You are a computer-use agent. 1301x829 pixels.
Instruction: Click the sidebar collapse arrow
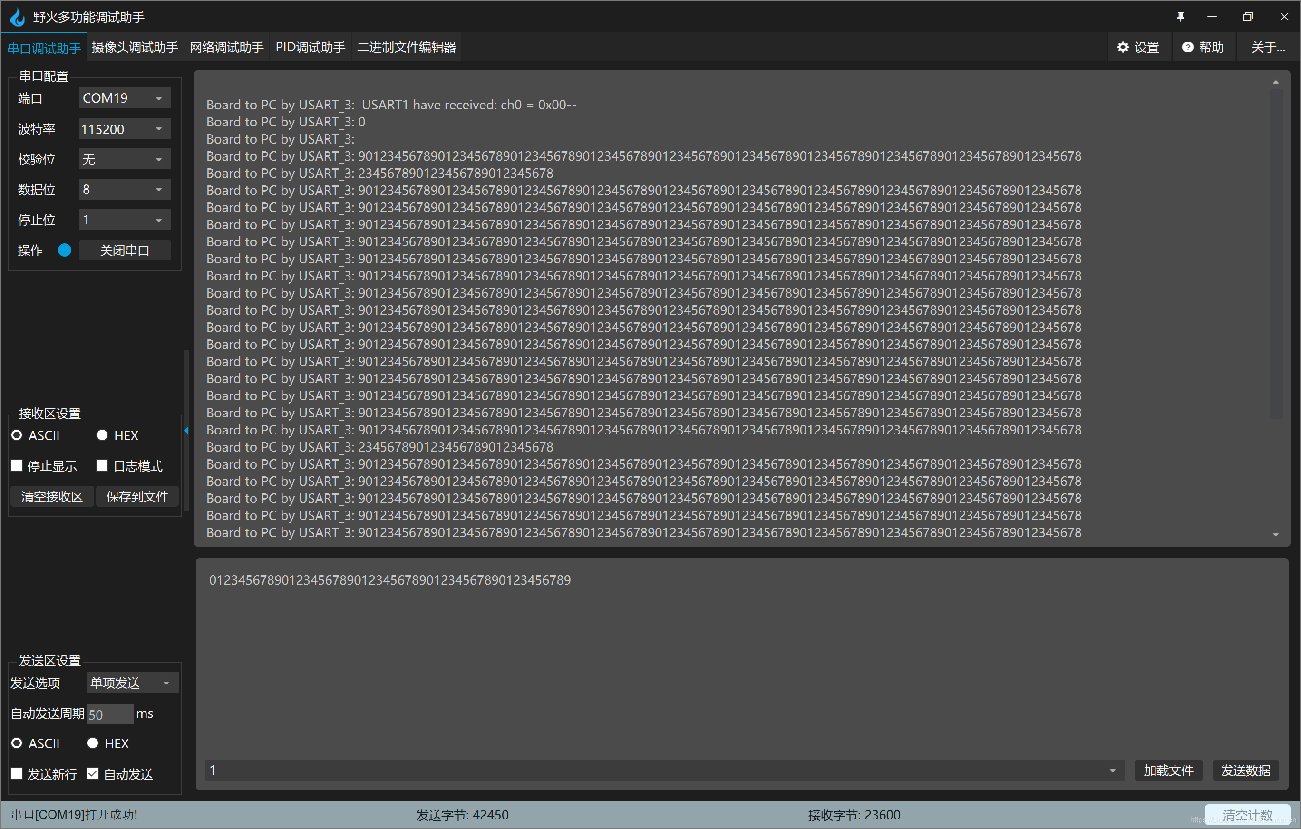pyautogui.click(x=186, y=431)
